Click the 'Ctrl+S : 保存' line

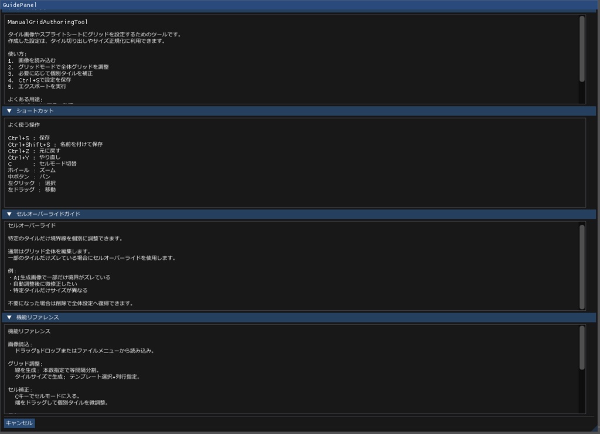click(x=29, y=138)
